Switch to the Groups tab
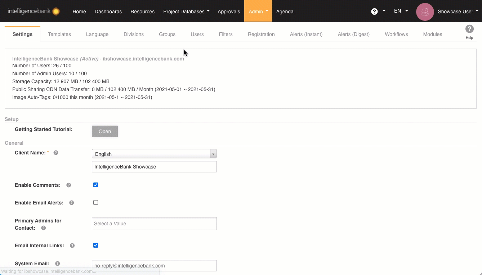The image size is (482, 275). pos(167,34)
